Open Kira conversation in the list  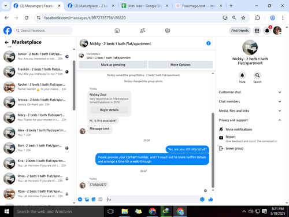[36, 163]
